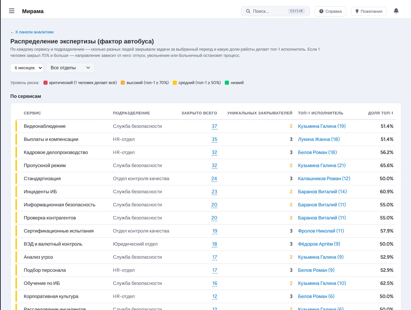Screen dimensions: 411x310
Task: Open the 16 count for Обучение по ИБ
Action: (x=215, y=283)
